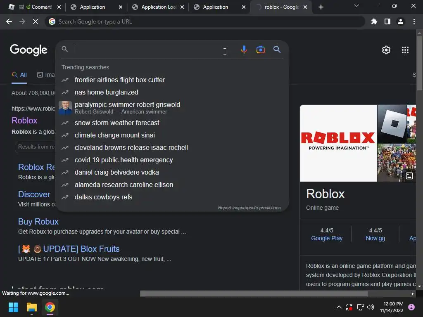Click horizontal scrollbar right arrow
Screen dimensions: 423x317
pos(413,293)
